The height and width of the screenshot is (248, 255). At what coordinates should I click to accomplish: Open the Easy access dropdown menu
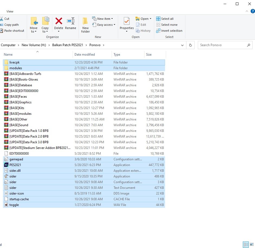104,25
